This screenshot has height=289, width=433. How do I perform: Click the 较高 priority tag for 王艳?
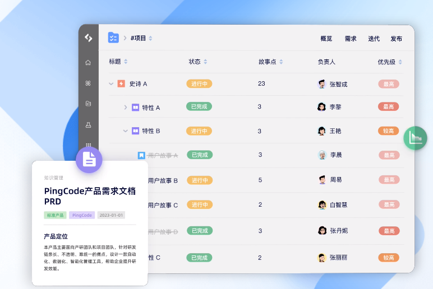tap(389, 130)
